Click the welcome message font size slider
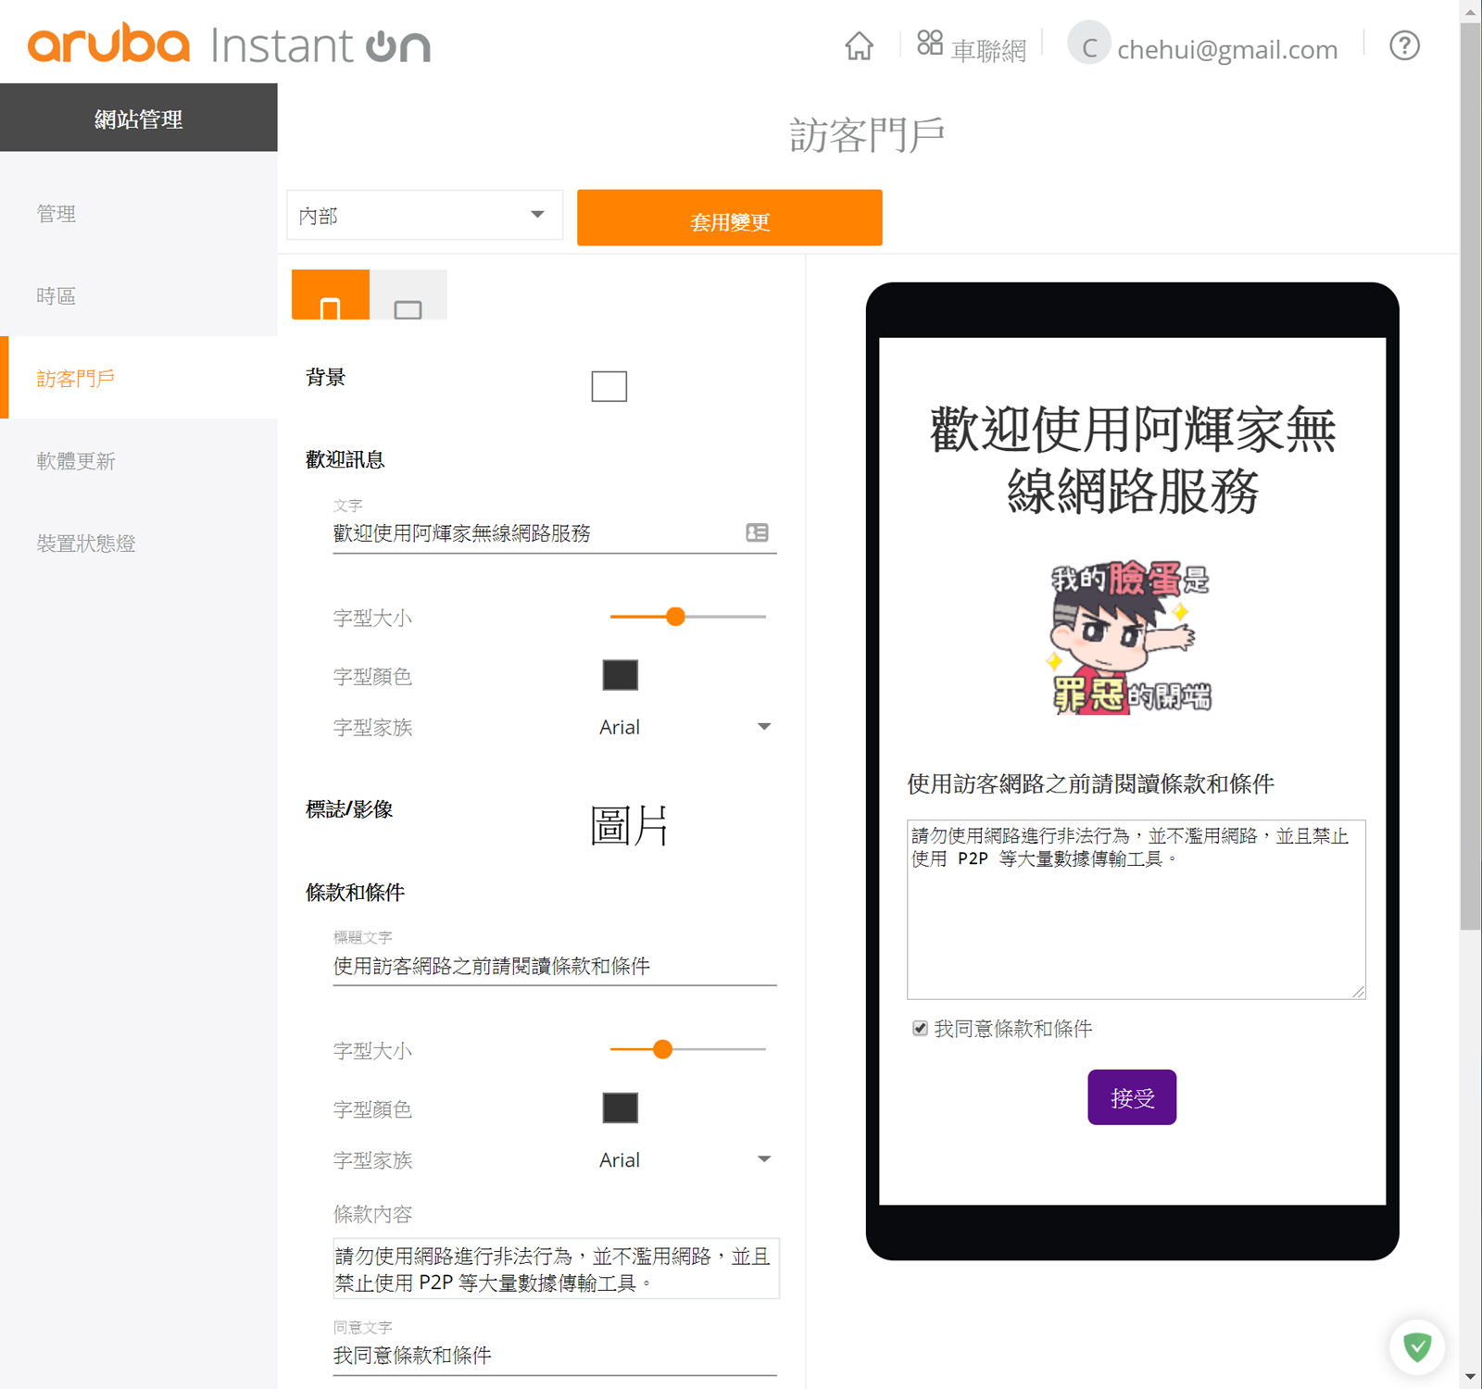 click(x=687, y=617)
